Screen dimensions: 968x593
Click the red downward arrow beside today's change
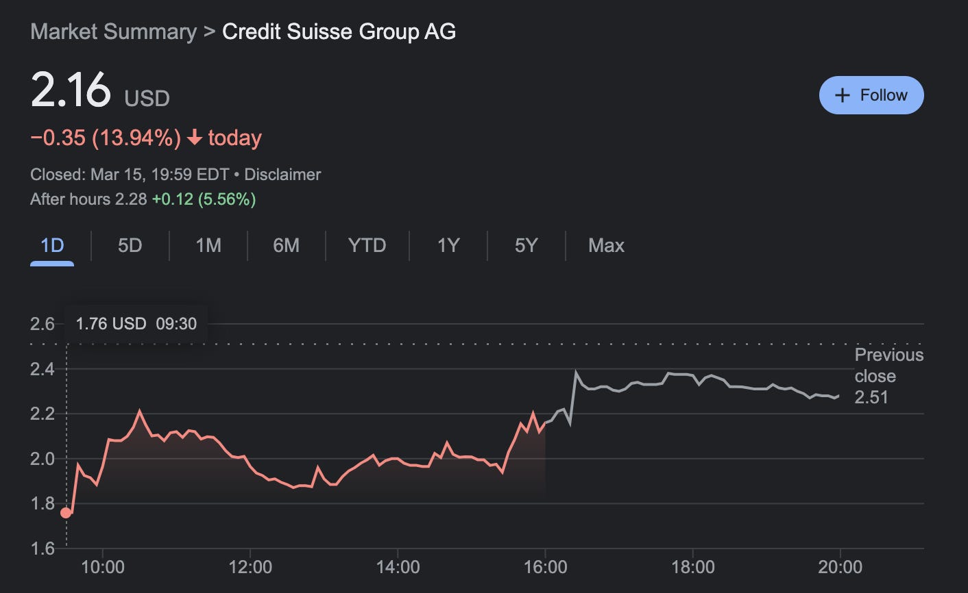[195, 138]
